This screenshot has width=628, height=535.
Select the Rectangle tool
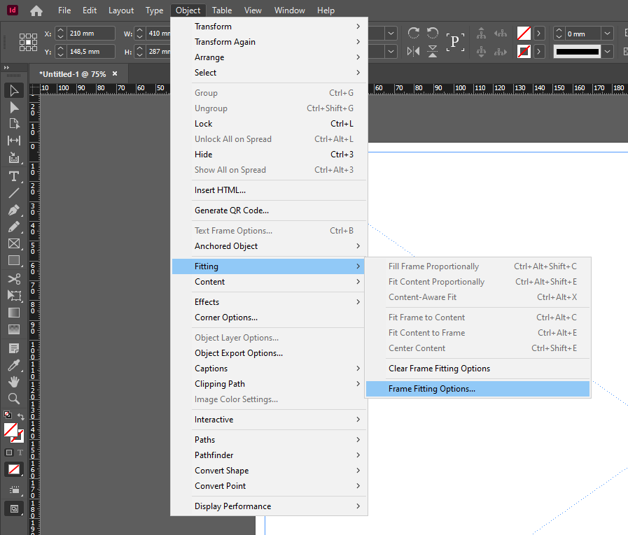click(14, 260)
